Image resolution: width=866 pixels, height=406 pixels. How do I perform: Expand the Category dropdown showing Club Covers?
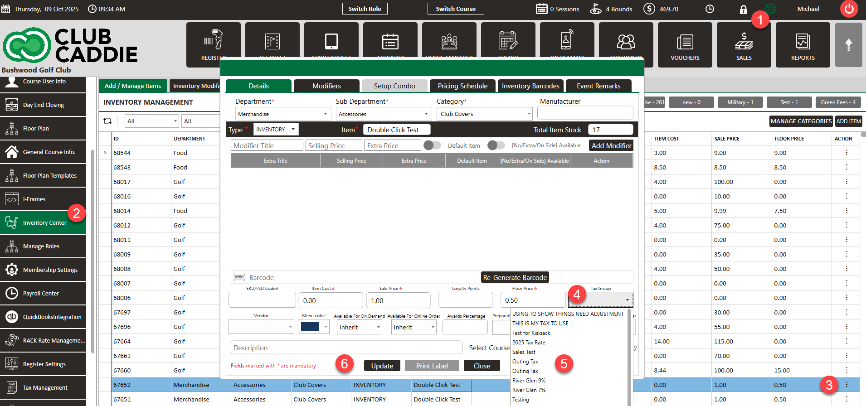point(484,114)
